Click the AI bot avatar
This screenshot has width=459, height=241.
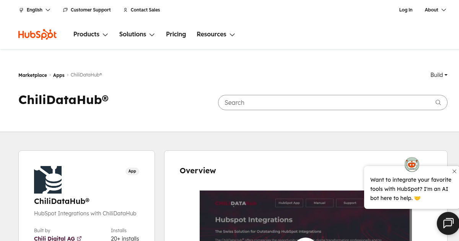(x=412, y=164)
